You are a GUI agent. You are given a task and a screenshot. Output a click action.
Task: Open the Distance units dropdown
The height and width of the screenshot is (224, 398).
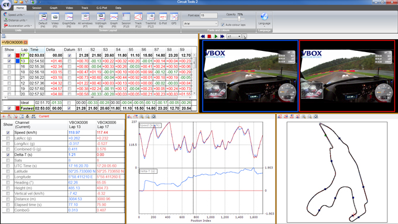pos(15,20)
